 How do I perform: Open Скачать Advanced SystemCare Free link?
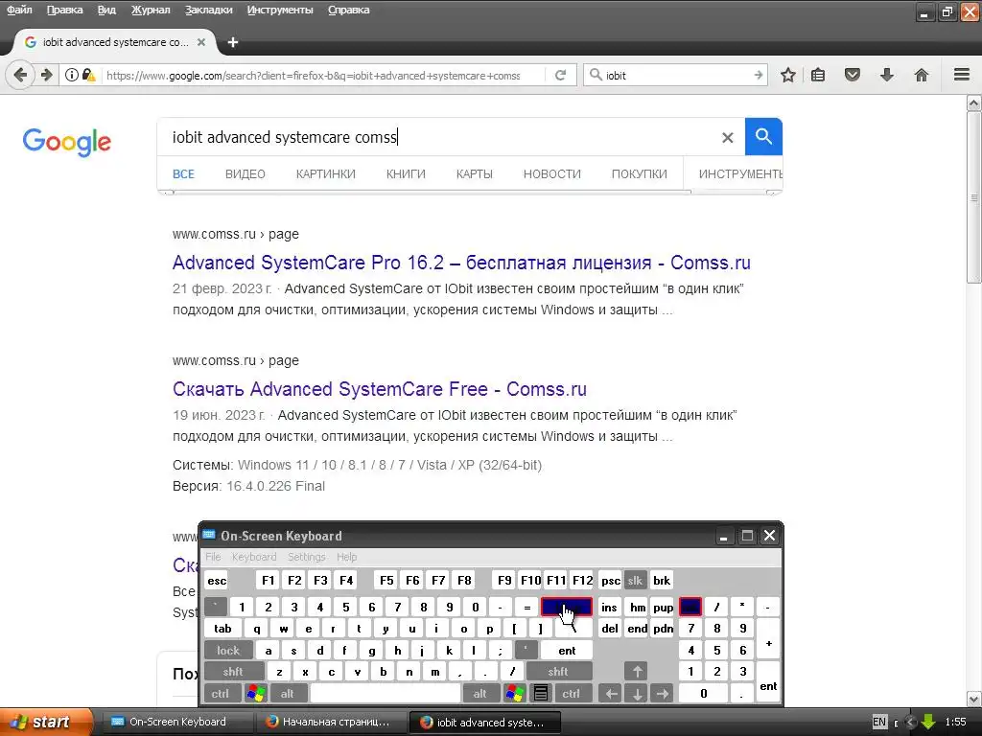380,389
